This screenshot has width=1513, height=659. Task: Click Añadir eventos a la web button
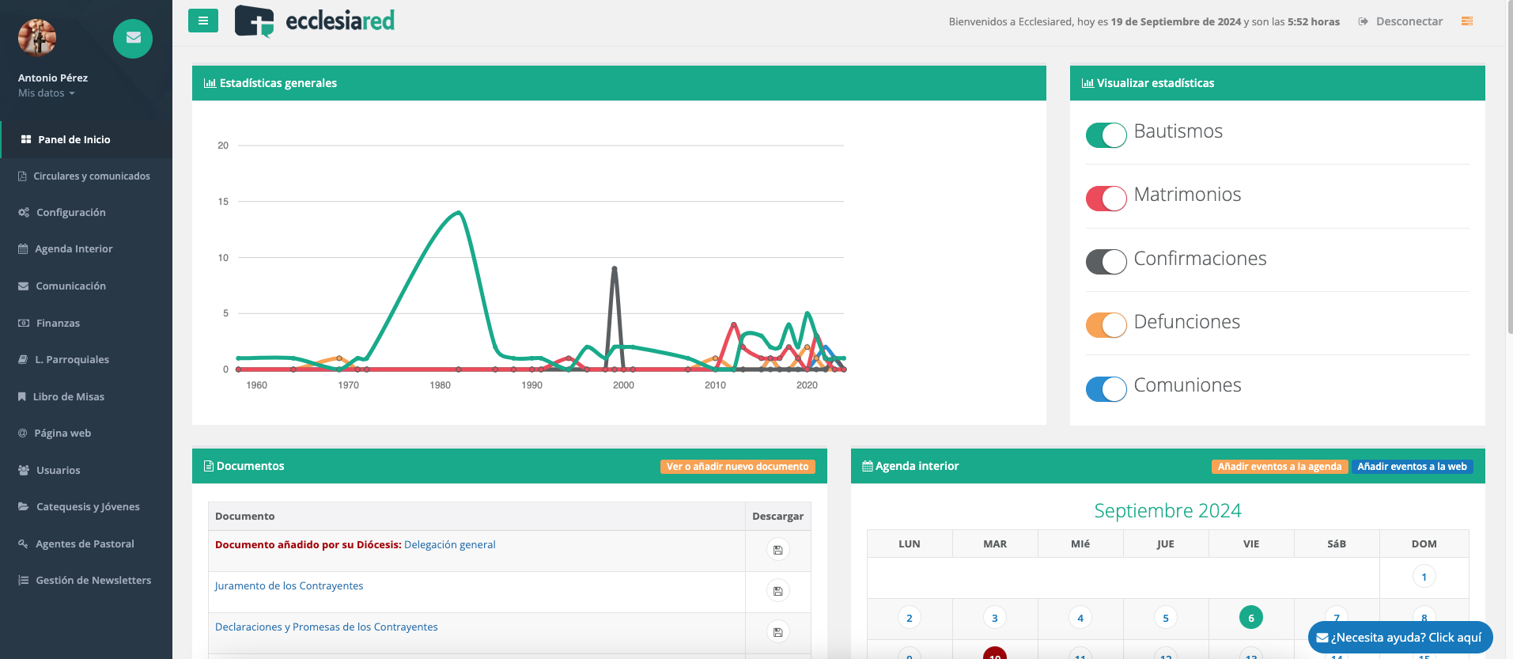1412,467
